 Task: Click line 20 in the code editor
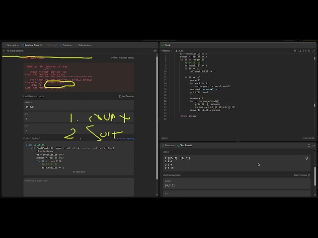pyautogui.click(x=205, y=101)
